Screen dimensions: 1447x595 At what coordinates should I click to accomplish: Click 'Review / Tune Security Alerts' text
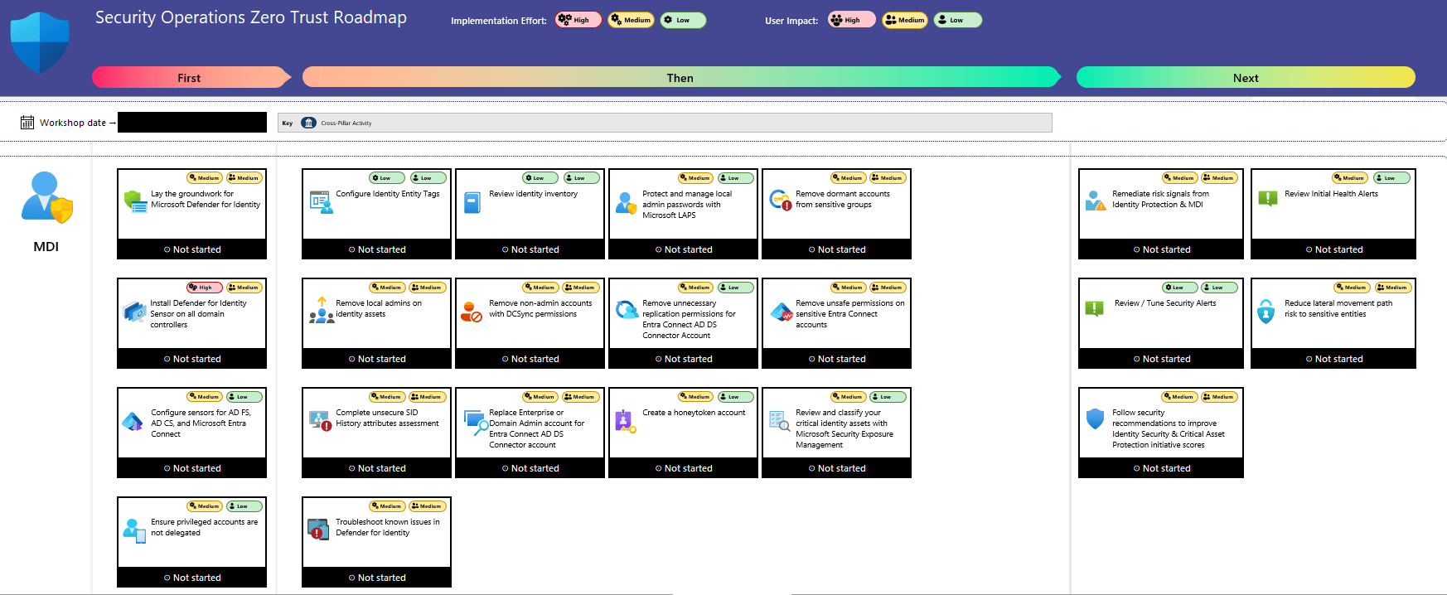(x=1165, y=303)
